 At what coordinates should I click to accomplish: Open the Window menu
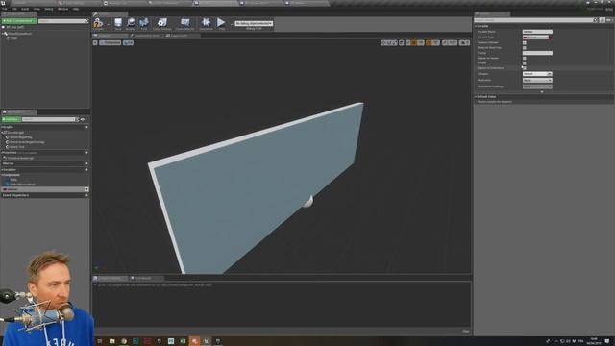[62, 9]
